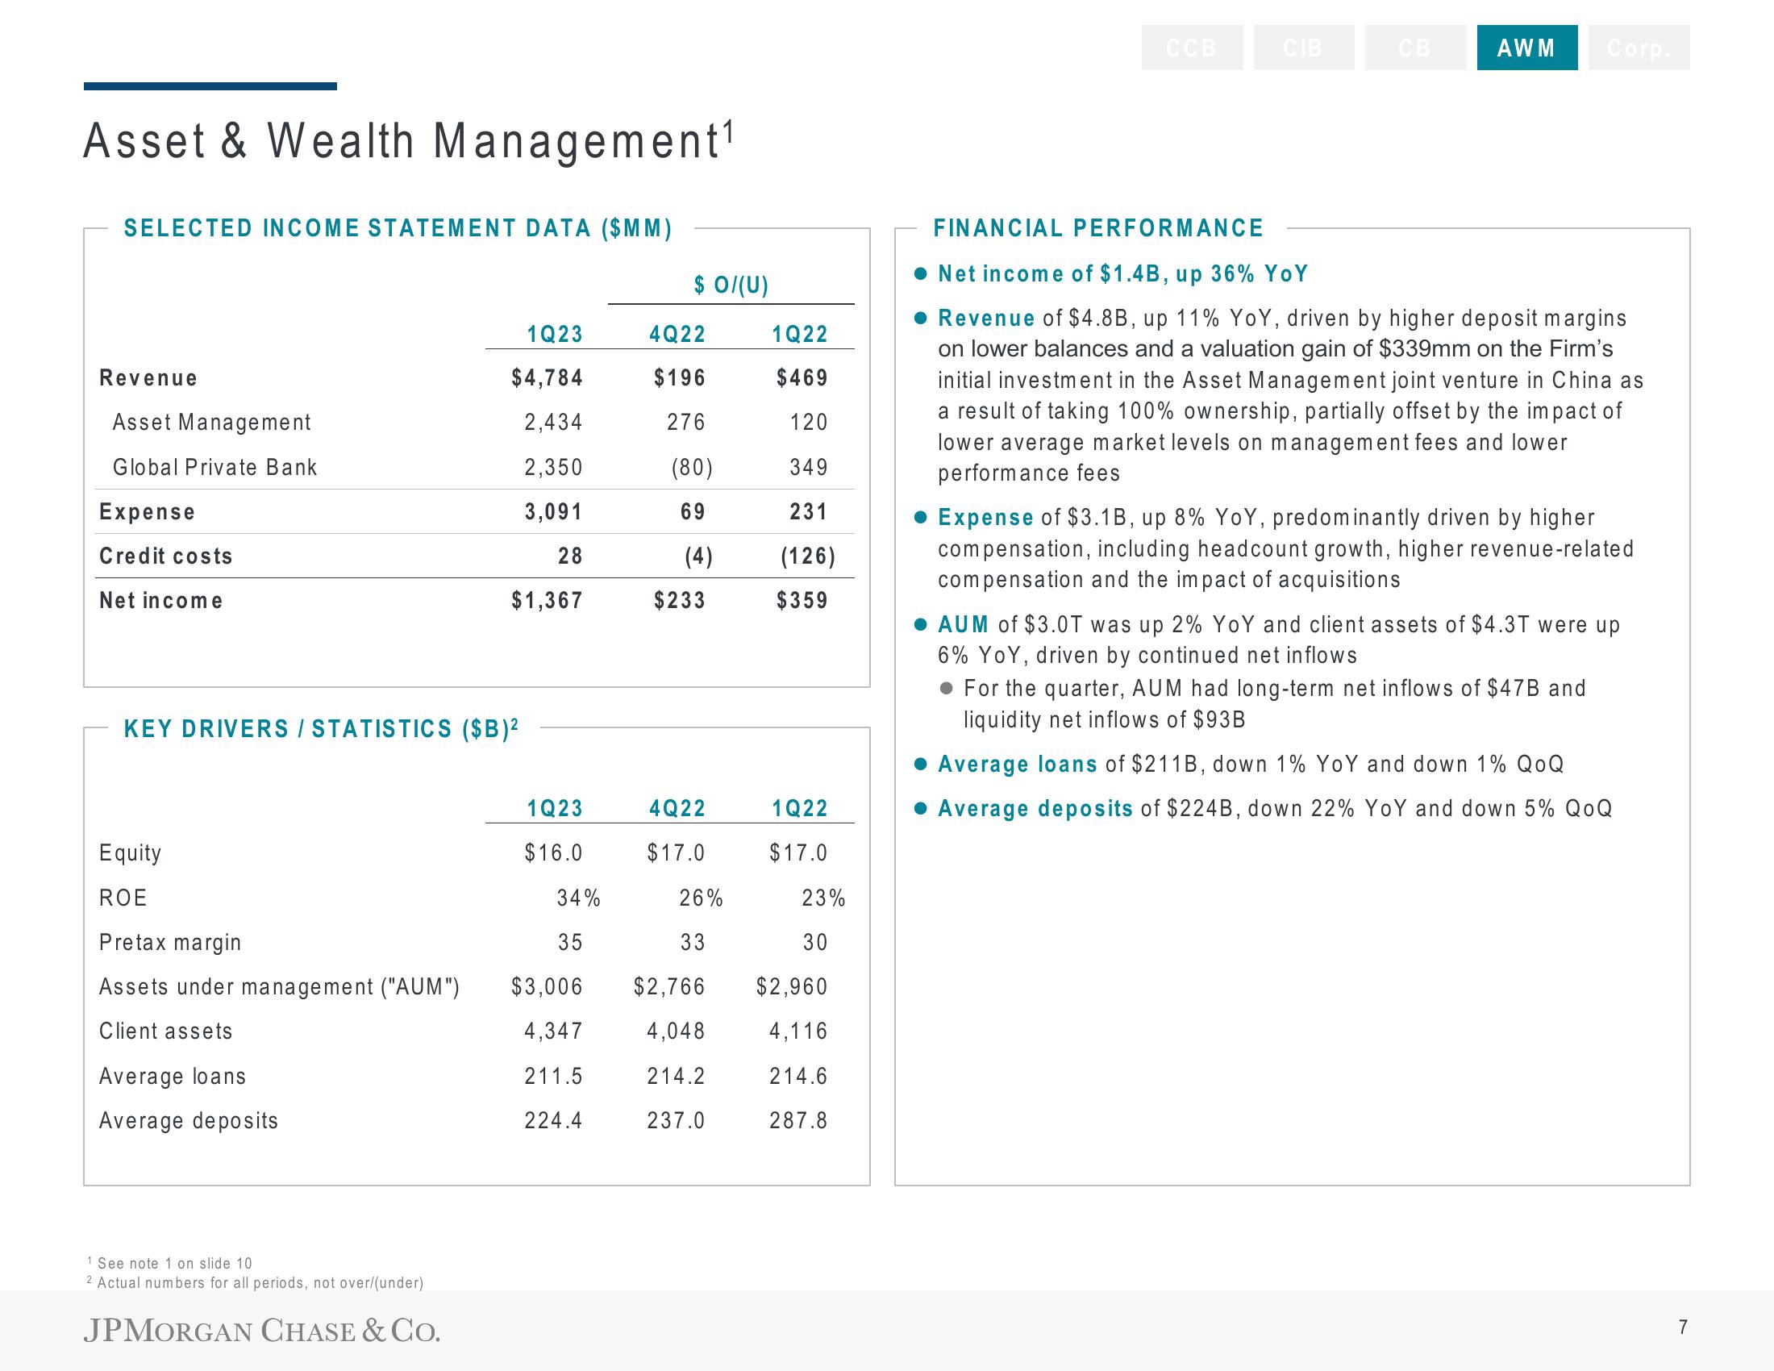Image resolution: width=1774 pixels, height=1371 pixels.
Task: Click the long-term net inflows sub-bullet
Action: click(x=1274, y=704)
